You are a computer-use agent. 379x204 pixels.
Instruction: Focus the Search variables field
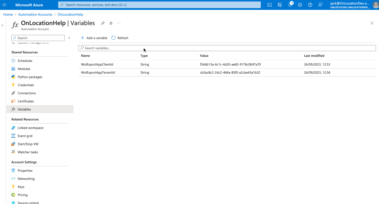click(227, 48)
